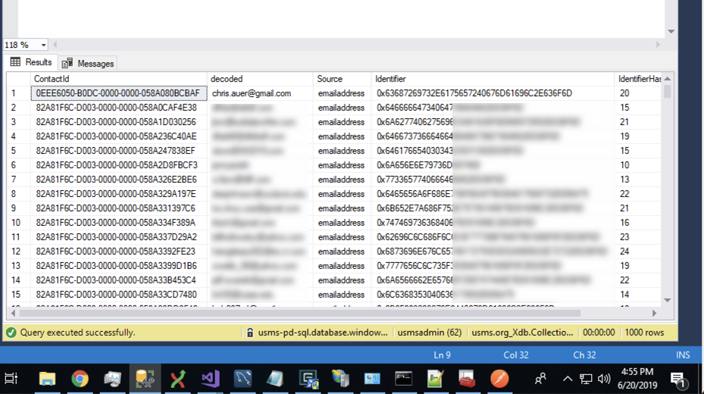Open File Explorer from the taskbar
This screenshot has height=394, width=704.
[47, 378]
